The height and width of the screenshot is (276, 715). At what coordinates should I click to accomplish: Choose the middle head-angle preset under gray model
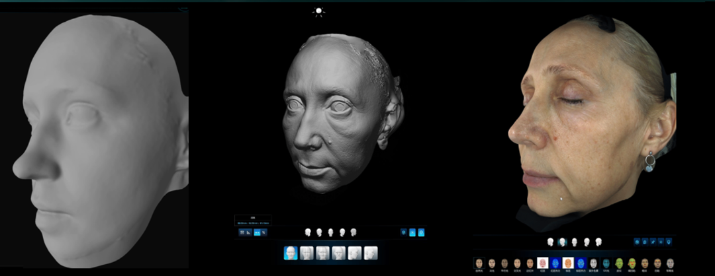tap(330, 232)
